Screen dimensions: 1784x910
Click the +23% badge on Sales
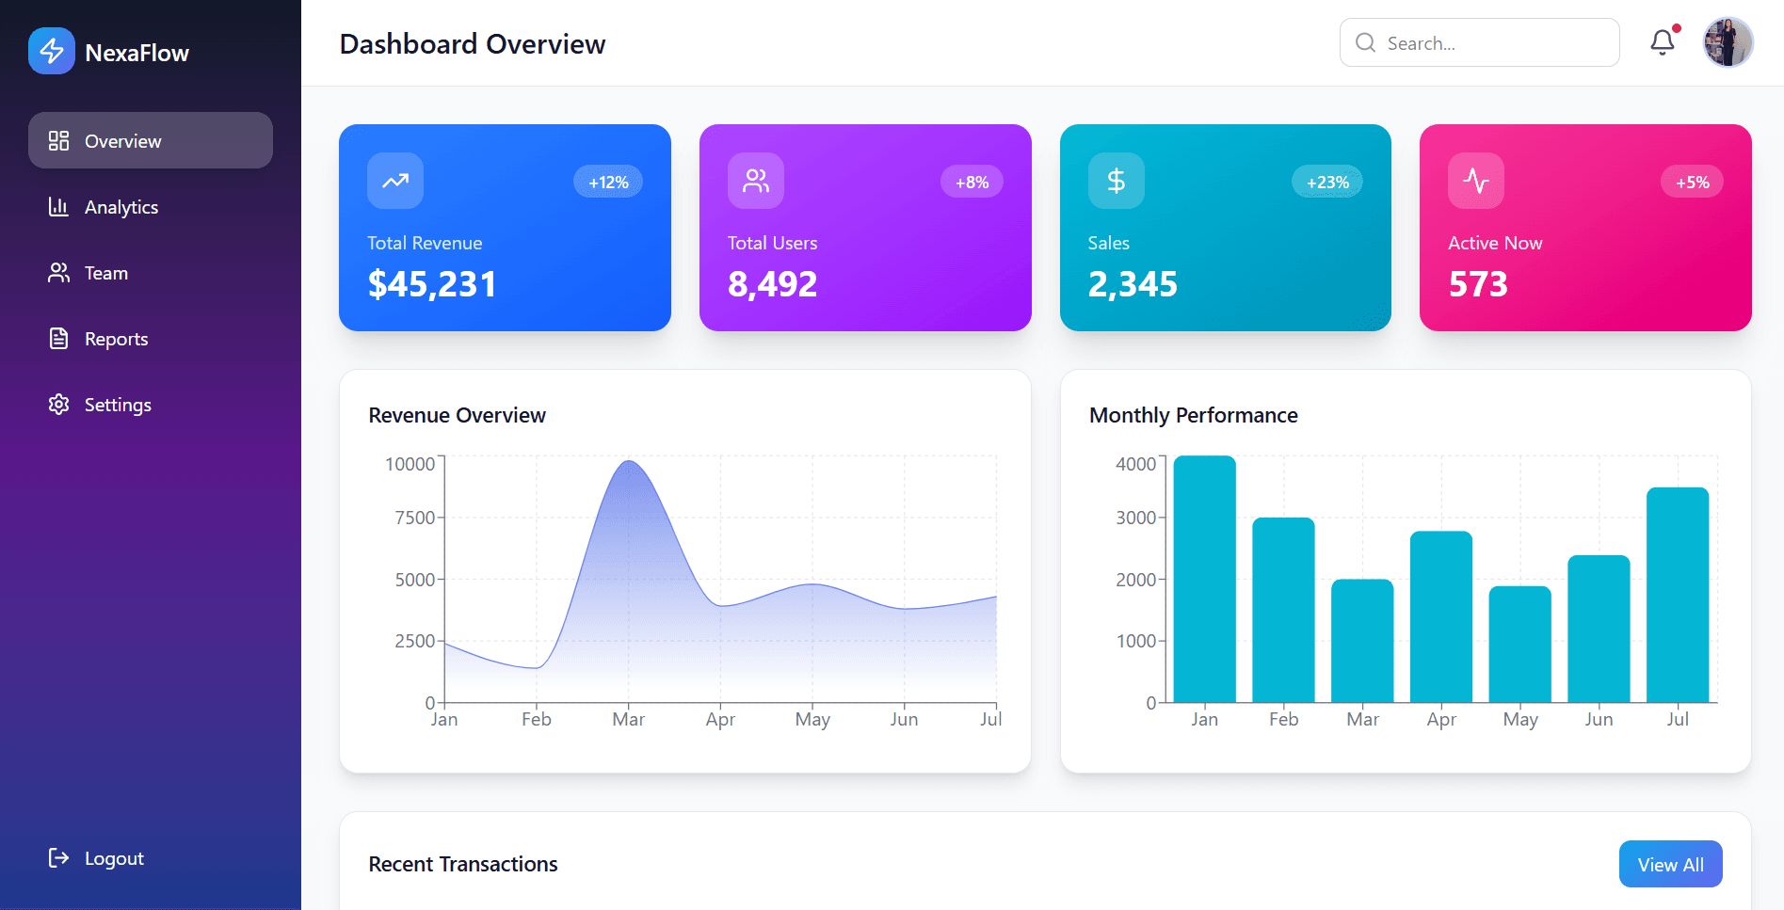coord(1327,182)
